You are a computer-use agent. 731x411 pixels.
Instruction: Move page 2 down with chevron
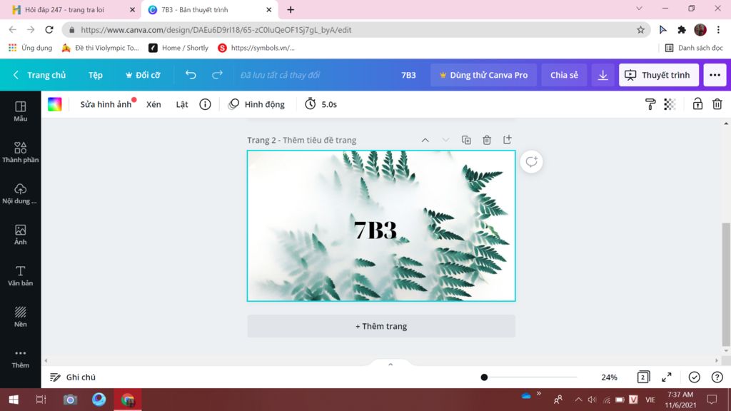(445, 140)
